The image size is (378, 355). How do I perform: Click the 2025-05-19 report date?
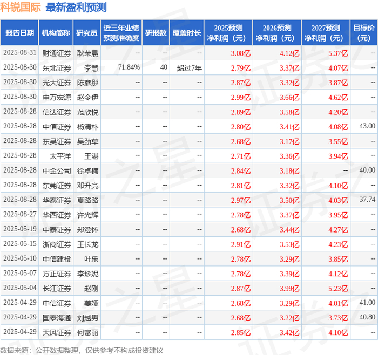pos(20,229)
